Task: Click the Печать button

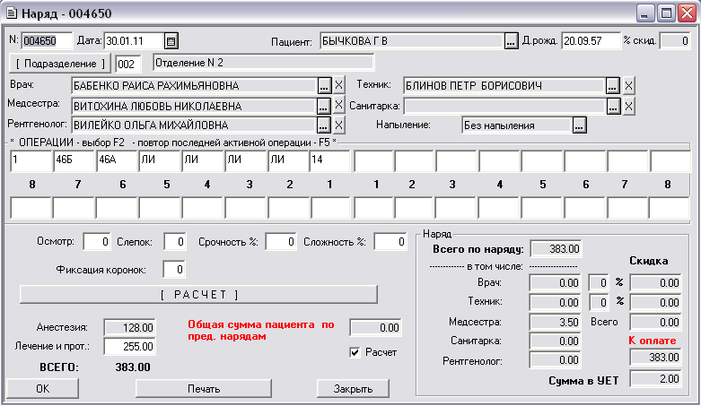Action: [x=204, y=389]
